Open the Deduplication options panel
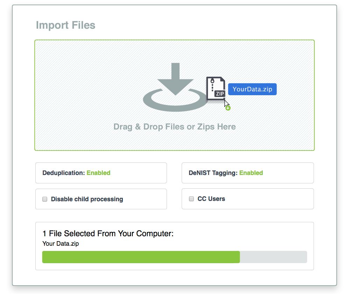The height and width of the screenshot is (294, 350). (101, 173)
